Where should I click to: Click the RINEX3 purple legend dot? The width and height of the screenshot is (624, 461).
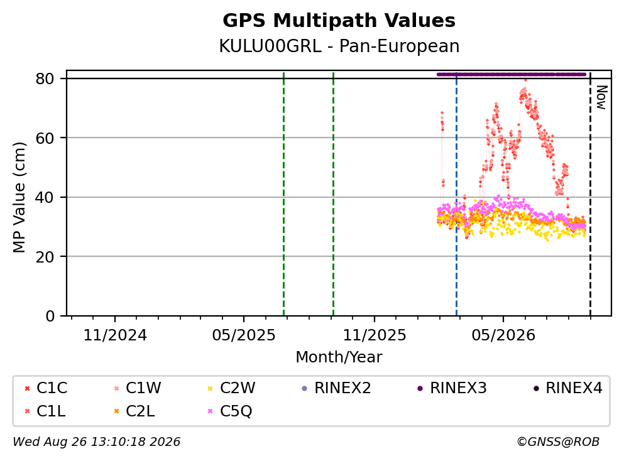[x=420, y=388]
